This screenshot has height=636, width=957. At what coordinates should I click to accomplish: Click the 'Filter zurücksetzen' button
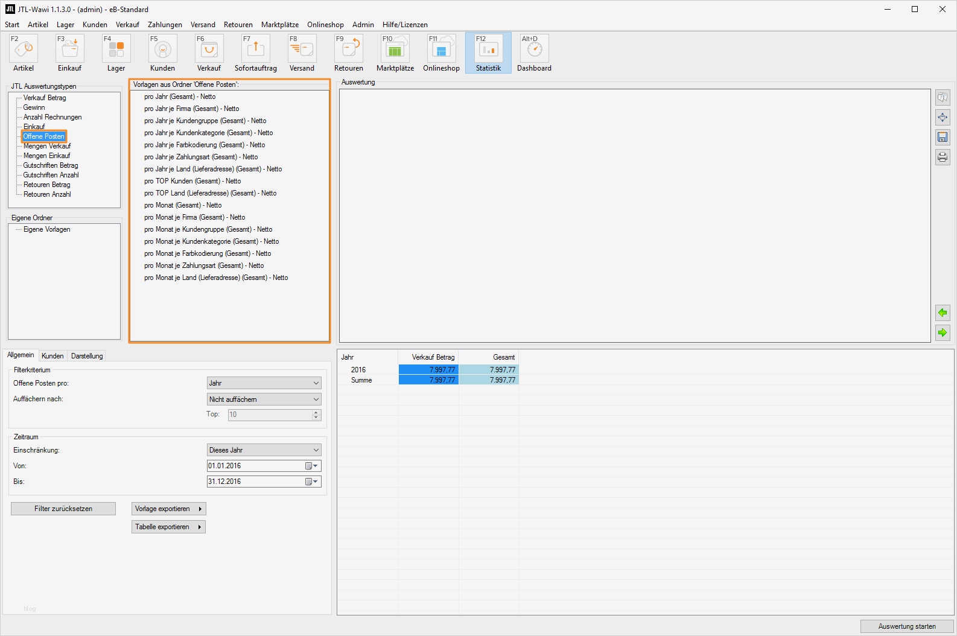pos(63,509)
